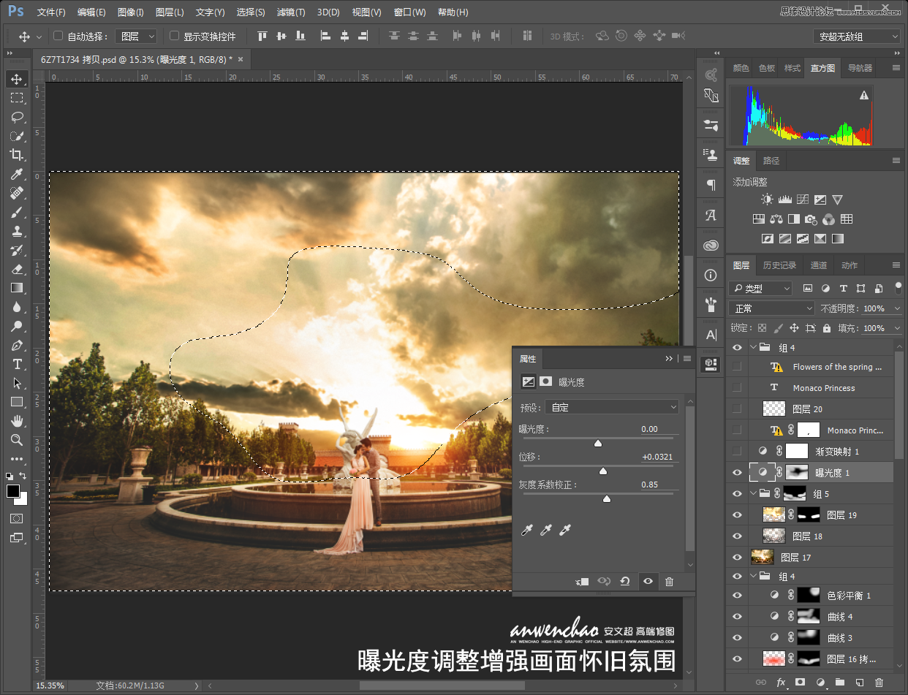Click the Brightness/Contrast adjustment icon
The image size is (908, 695).
[766, 200]
